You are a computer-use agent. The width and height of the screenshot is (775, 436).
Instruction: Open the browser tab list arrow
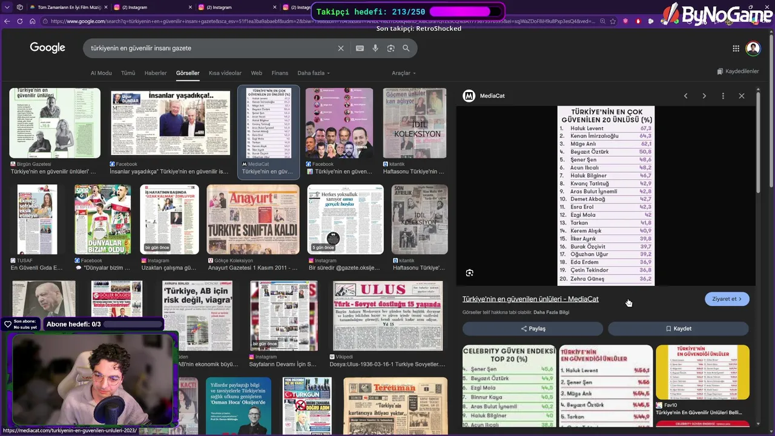(x=7, y=7)
